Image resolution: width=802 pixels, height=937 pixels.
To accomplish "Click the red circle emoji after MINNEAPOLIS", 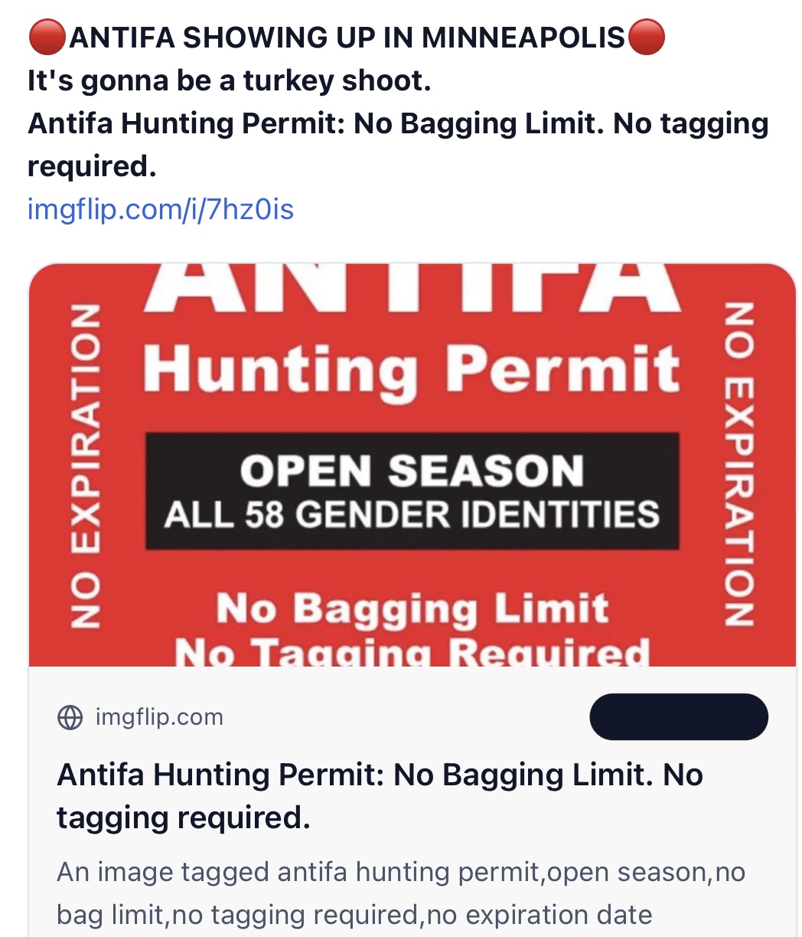I will click(646, 38).
